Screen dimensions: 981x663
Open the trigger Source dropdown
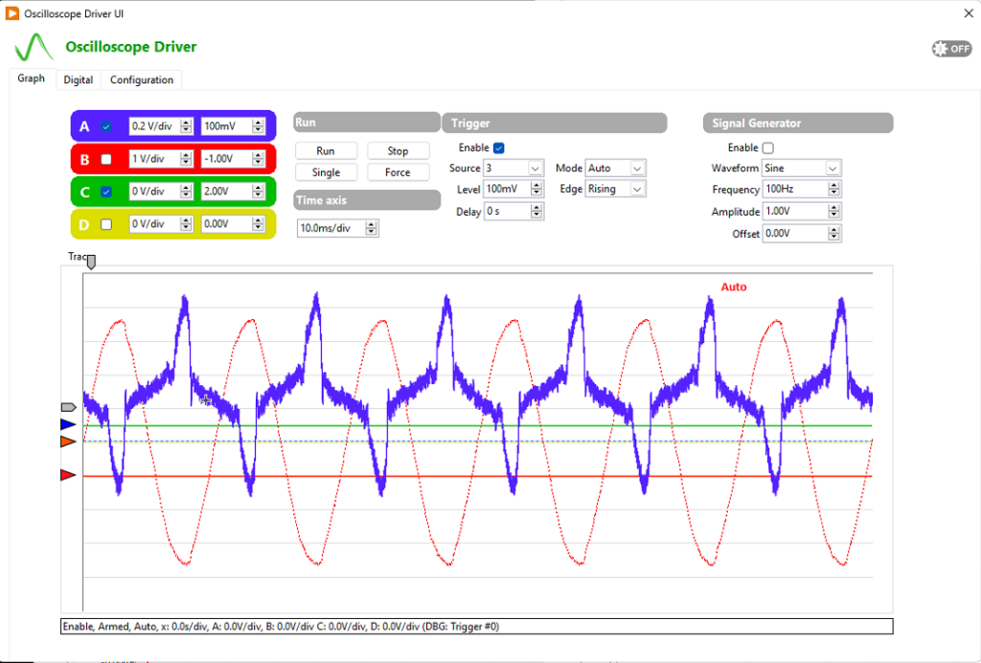click(536, 169)
